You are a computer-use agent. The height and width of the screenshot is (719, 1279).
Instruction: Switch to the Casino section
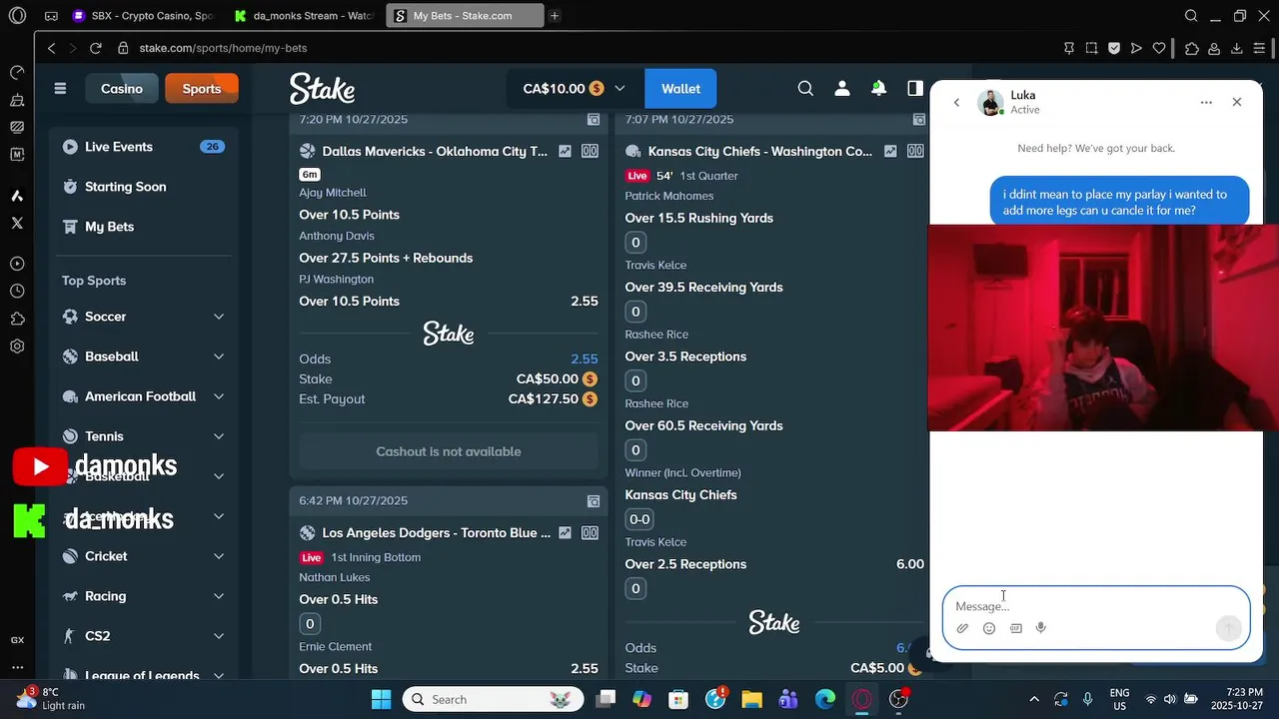click(122, 89)
